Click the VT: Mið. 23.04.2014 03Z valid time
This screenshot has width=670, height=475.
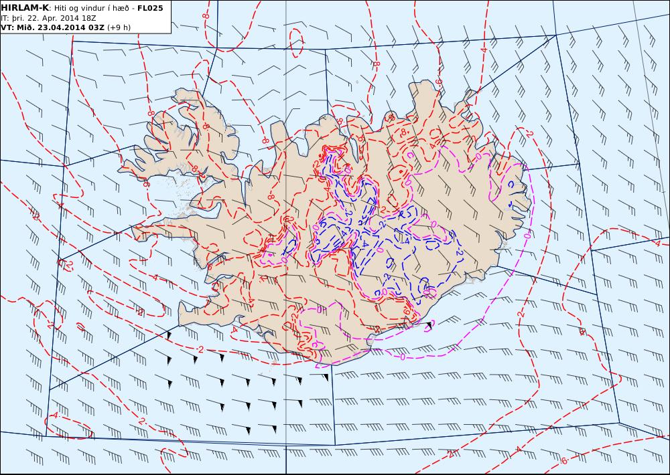tap(52, 27)
